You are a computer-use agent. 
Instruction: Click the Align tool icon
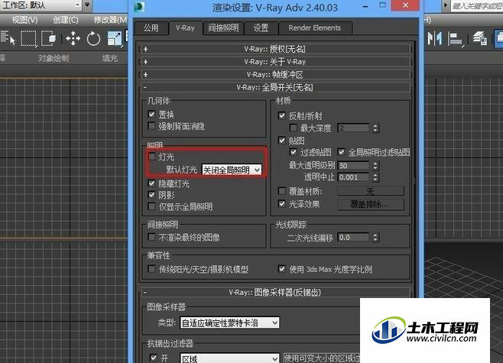click(456, 39)
